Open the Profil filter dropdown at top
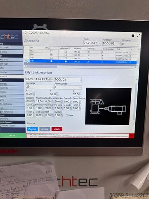The width and height of the screenshot is (149, 199). click(x=92, y=43)
